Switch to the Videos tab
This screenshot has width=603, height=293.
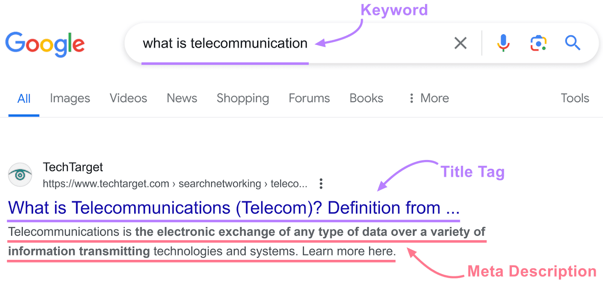coord(128,98)
